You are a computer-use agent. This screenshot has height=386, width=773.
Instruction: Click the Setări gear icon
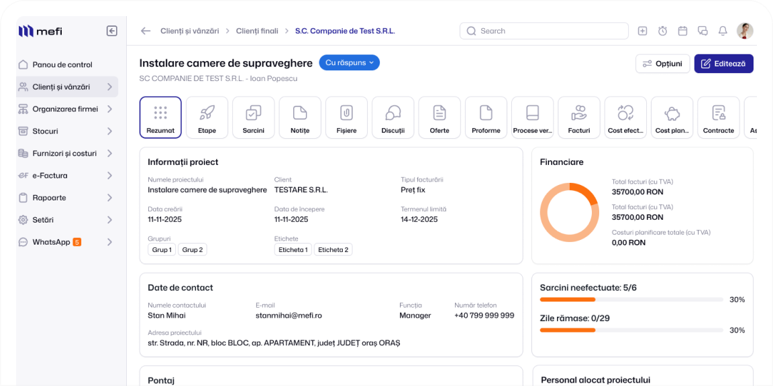click(23, 220)
